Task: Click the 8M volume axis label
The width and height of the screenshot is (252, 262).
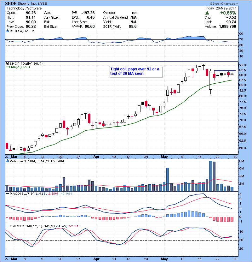Action: click(242, 161)
